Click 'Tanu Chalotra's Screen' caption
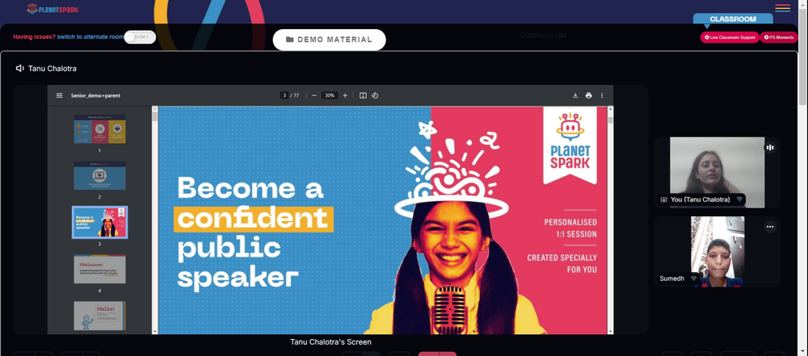The image size is (808, 356). (330, 342)
